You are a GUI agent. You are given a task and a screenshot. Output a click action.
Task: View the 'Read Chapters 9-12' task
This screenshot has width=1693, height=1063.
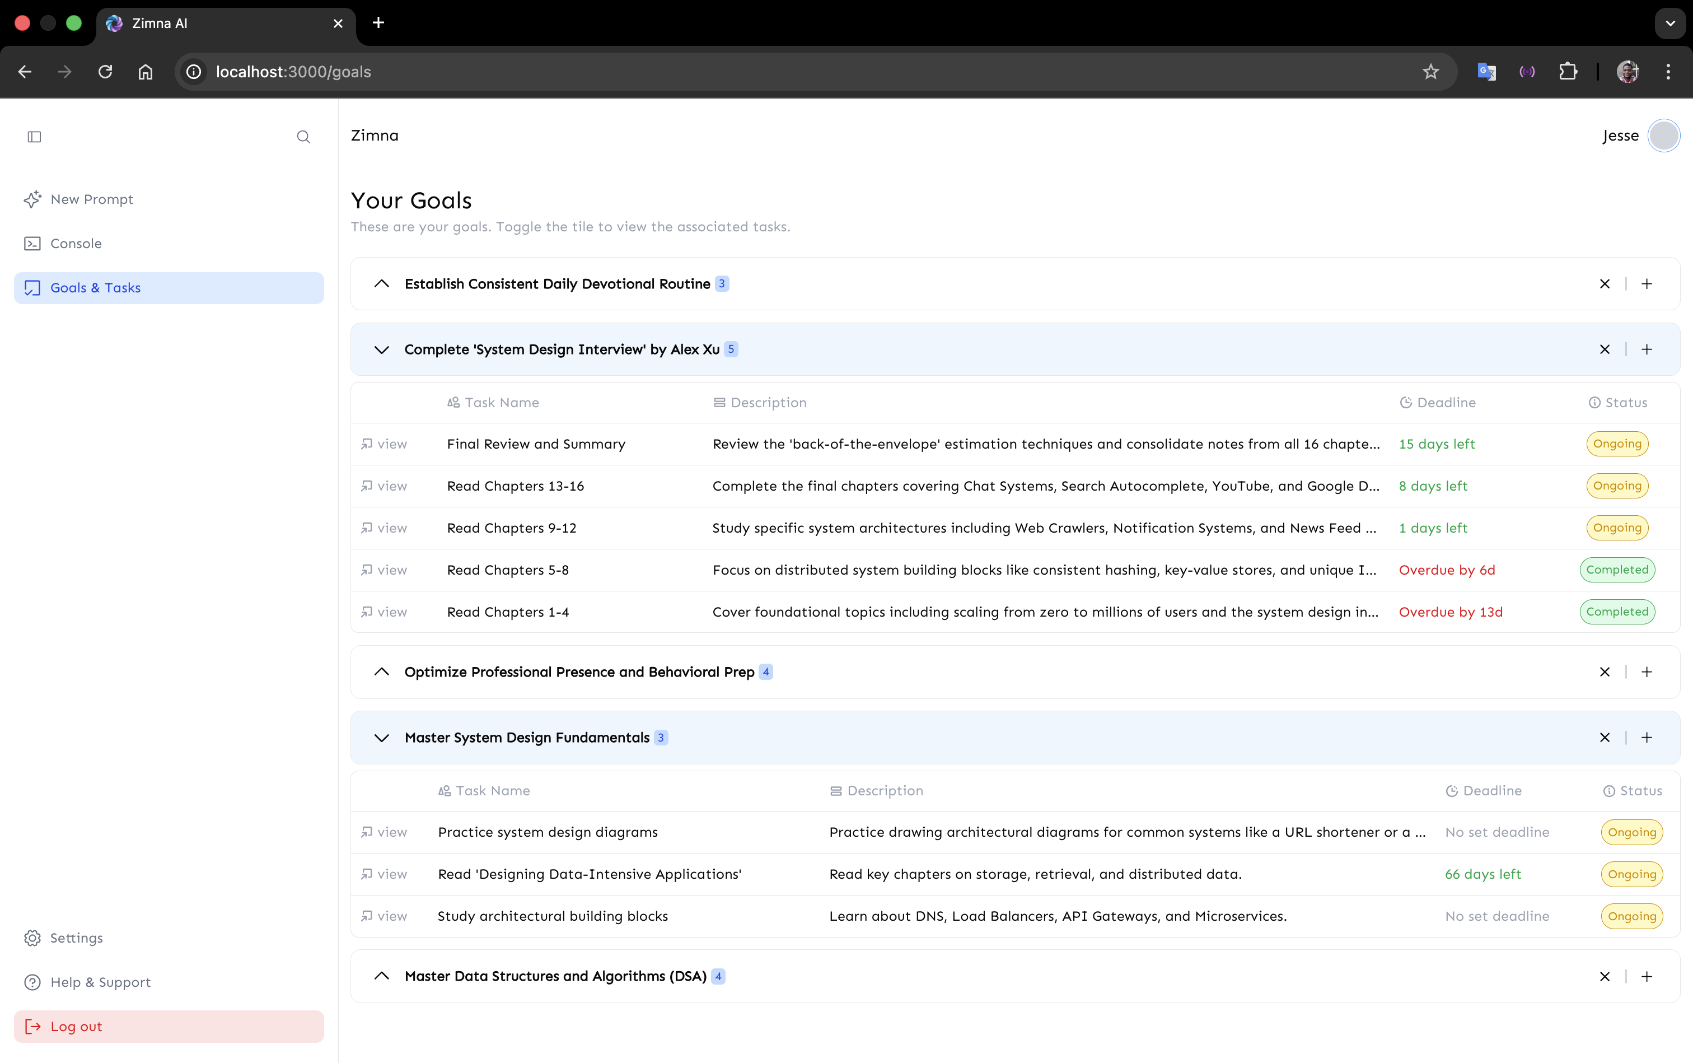(x=385, y=528)
